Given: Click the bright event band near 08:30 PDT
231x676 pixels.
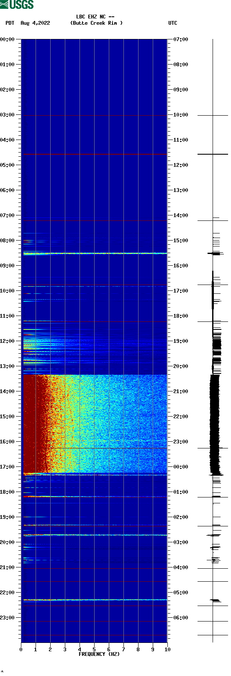Looking at the screenshot, I should tap(95, 253).
